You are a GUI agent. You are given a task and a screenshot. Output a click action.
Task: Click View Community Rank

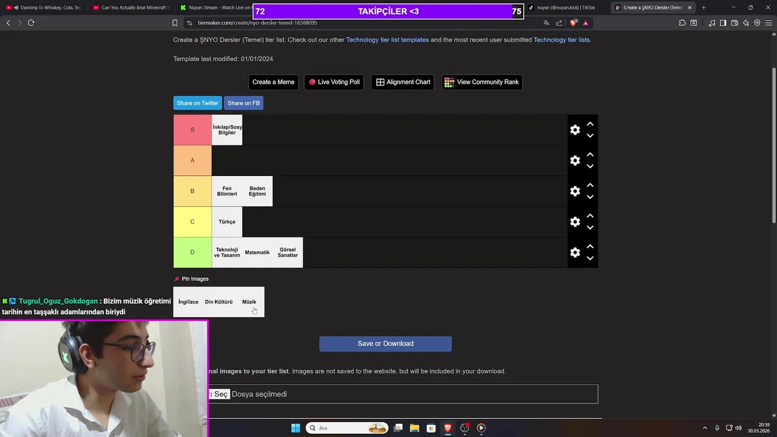coord(482,82)
